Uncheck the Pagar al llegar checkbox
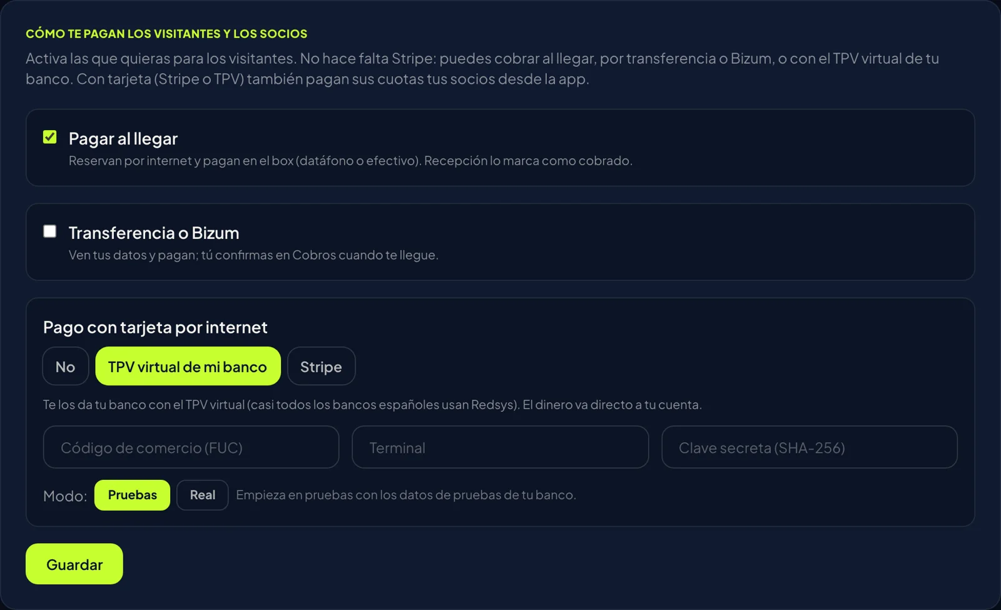The image size is (1001, 610). 50,137
